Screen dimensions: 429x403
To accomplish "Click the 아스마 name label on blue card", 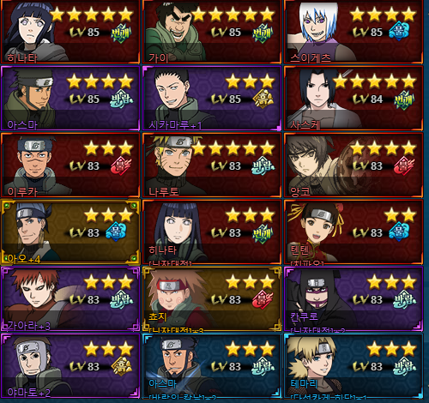I will pos(162,383).
